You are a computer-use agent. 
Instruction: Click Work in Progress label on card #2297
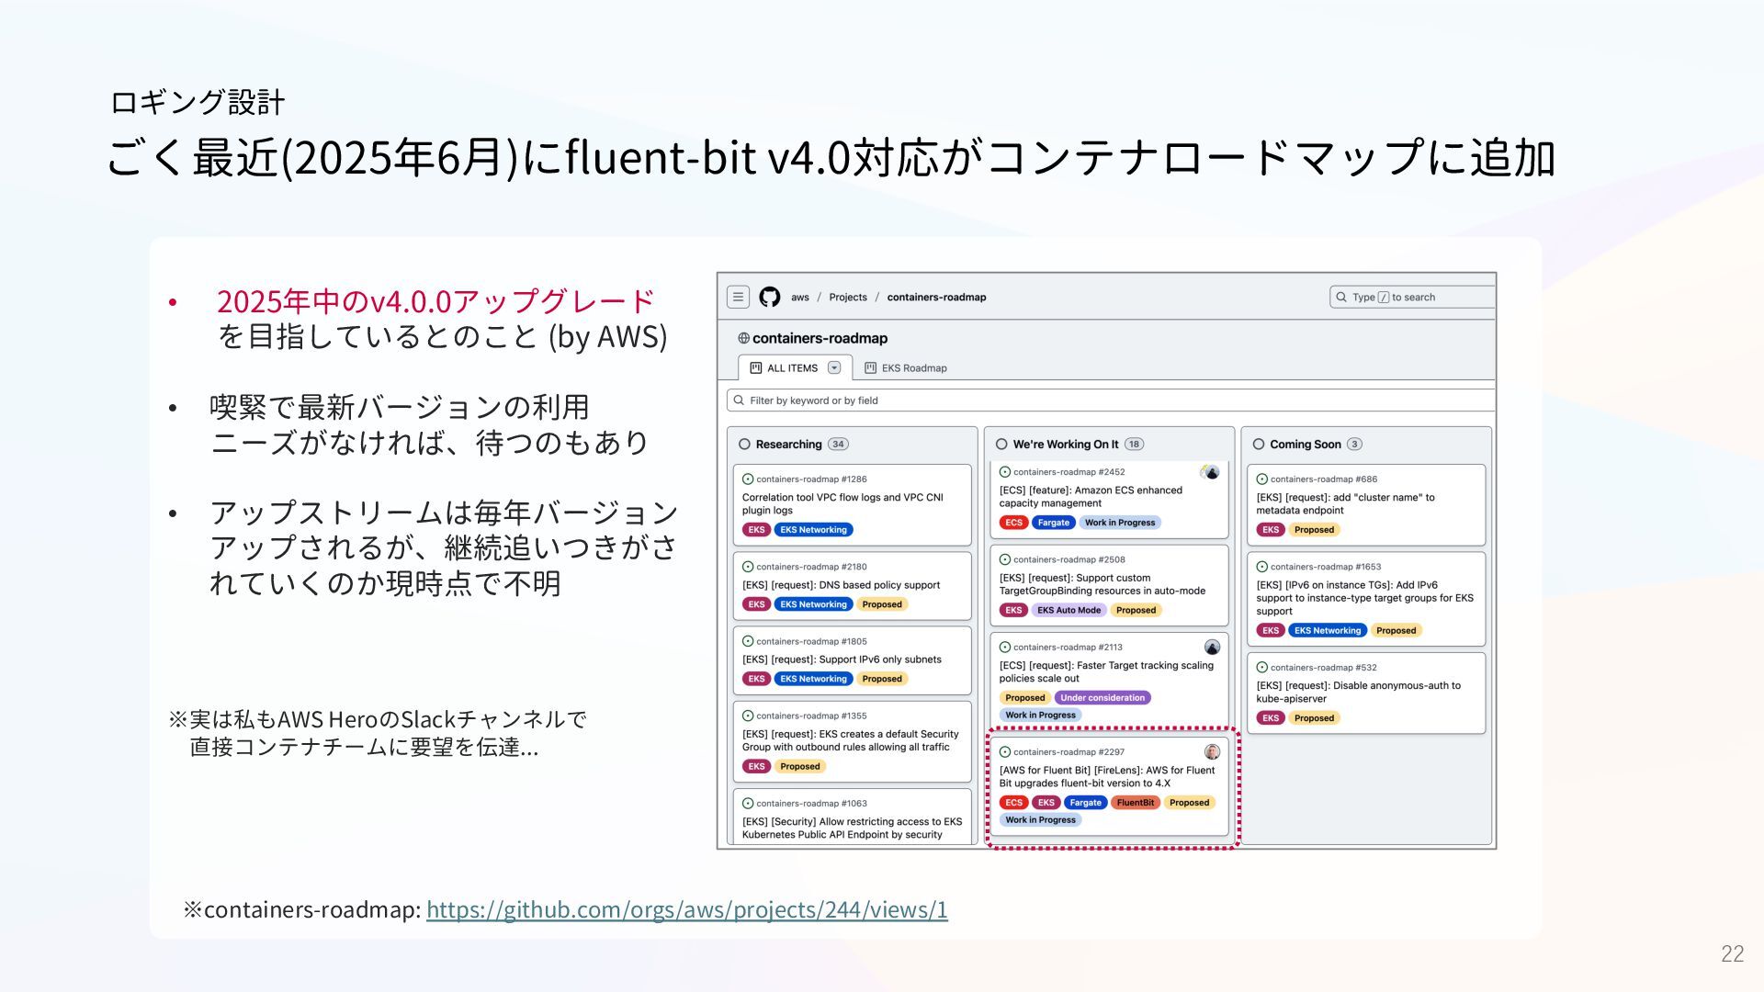(1040, 820)
